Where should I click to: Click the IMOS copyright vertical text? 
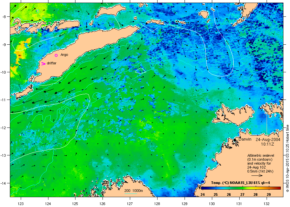click(287, 158)
